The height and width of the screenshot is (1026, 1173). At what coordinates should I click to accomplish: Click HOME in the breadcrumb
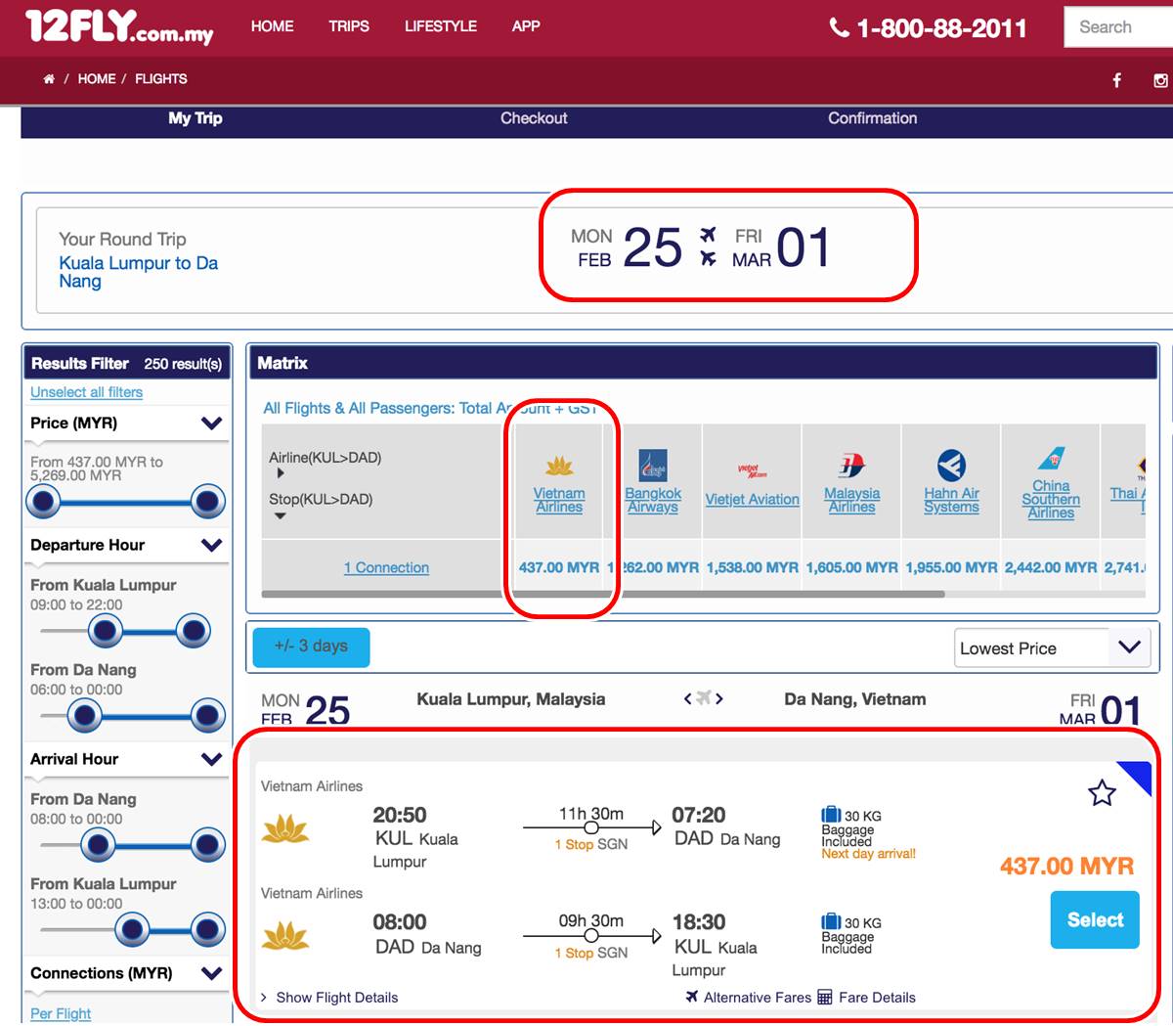pos(97,79)
